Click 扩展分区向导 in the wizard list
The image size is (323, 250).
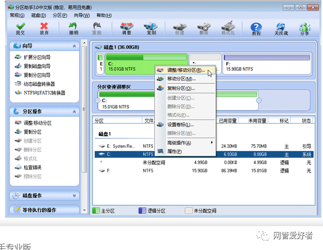[x=37, y=57]
